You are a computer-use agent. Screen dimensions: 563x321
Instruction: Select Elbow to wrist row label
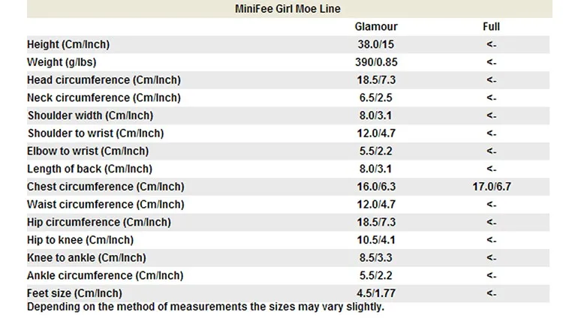tap(88, 151)
